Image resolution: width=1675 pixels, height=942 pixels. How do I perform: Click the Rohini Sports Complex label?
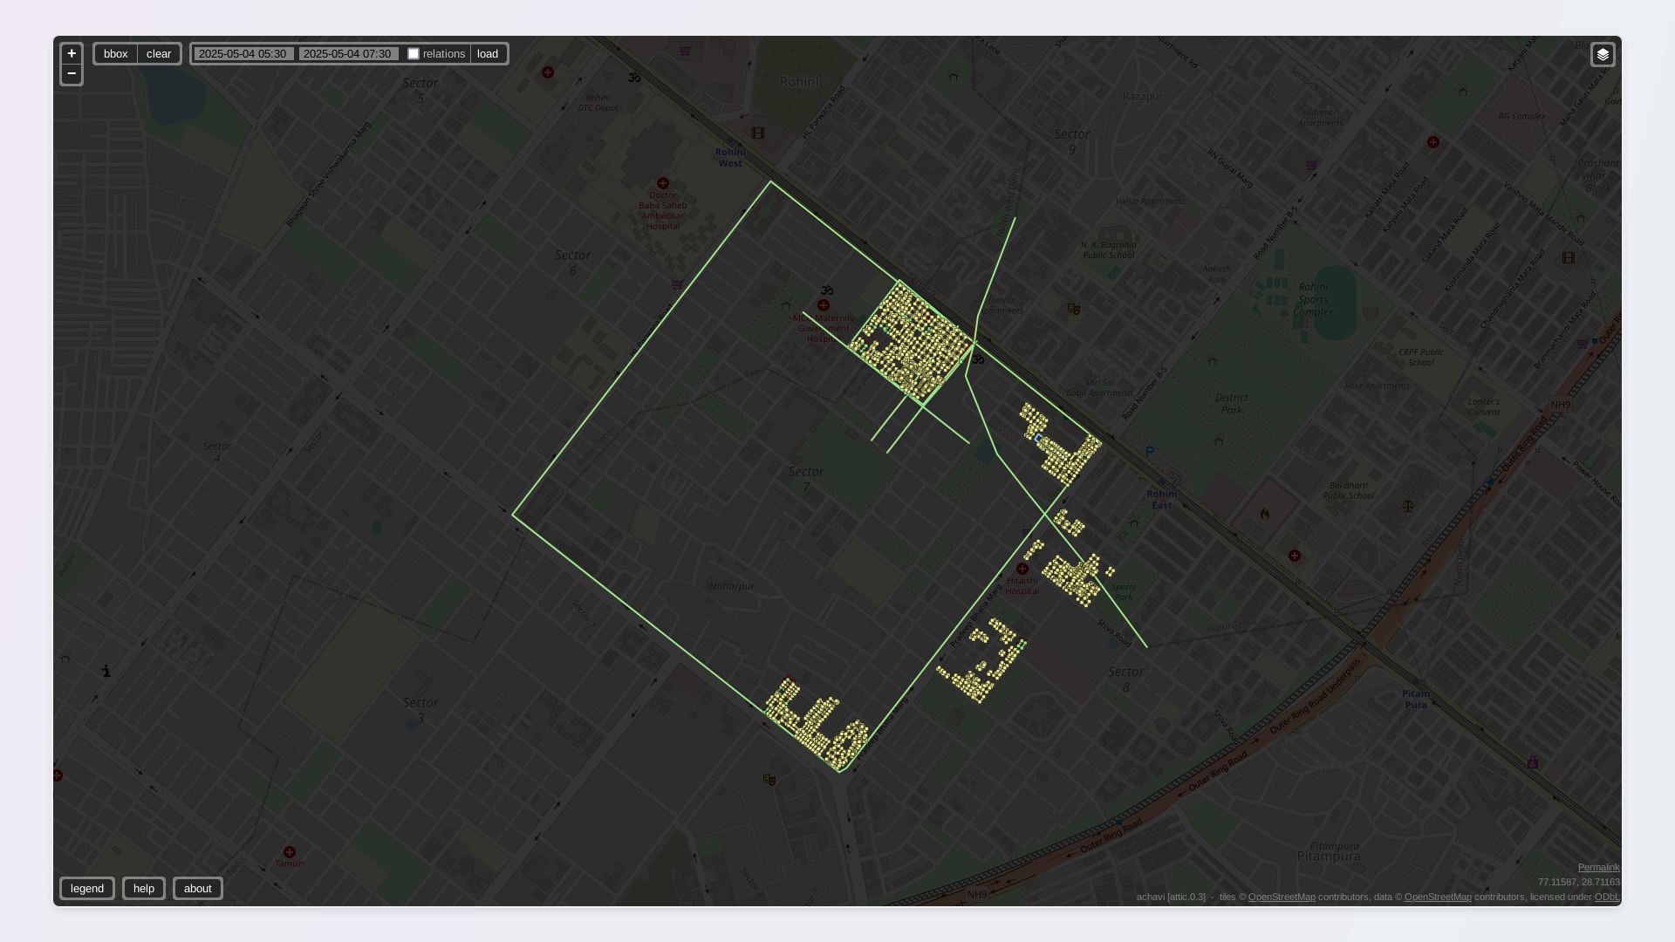[1313, 299]
